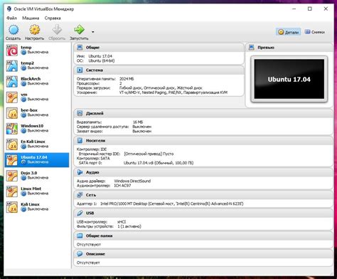Start the VM with Запустить green arrow
The image size is (337, 279).
79,30
